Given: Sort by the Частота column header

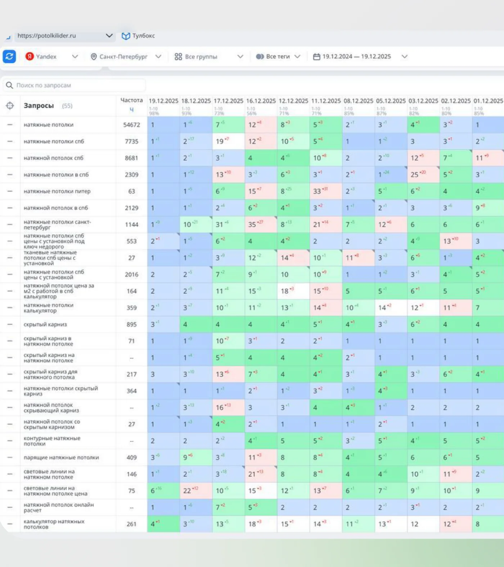Looking at the screenshot, I should 131,100.
